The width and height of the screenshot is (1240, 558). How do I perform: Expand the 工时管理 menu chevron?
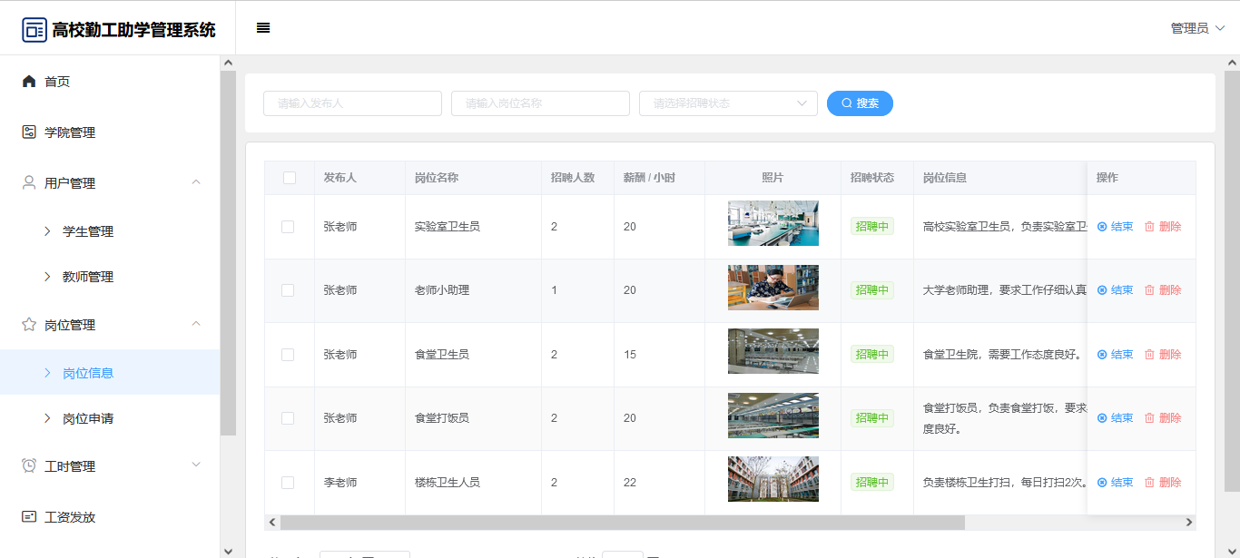(x=196, y=465)
